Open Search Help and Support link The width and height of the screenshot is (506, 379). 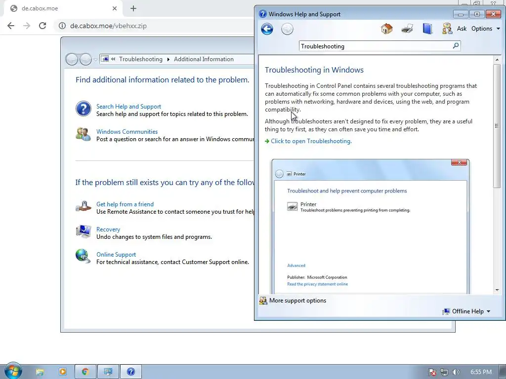pos(128,107)
